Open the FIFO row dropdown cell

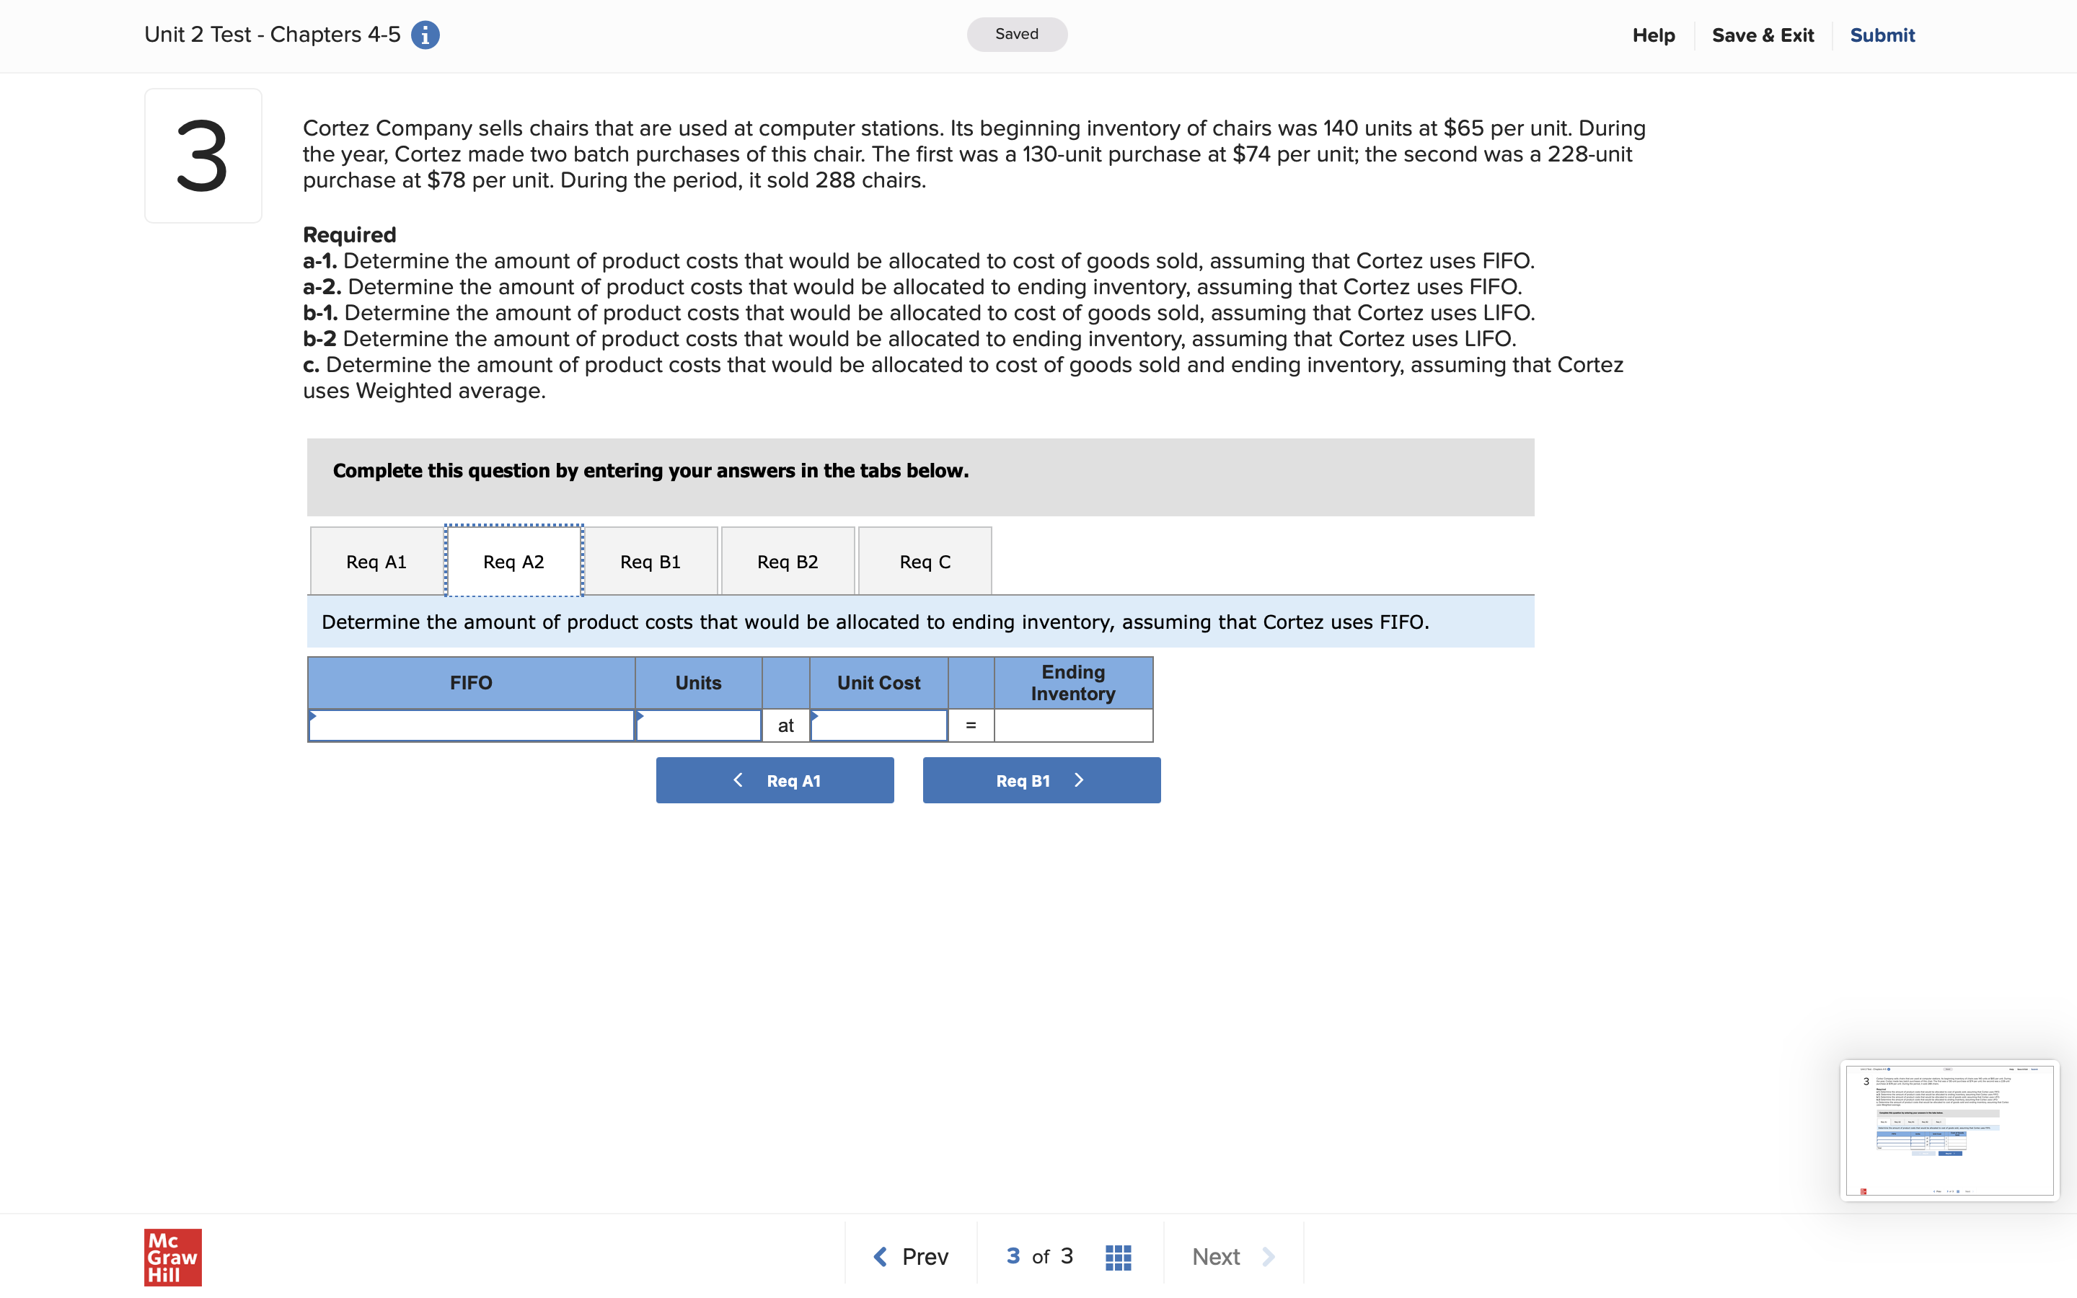[471, 726]
